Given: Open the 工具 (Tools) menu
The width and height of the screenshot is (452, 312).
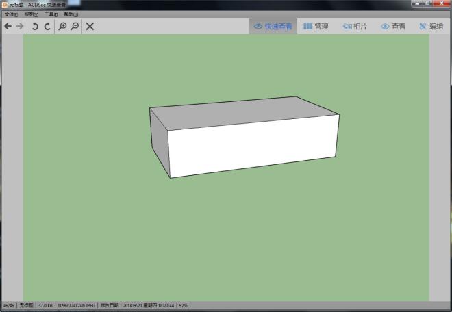Looking at the screenshot, I should pos(51,14).
